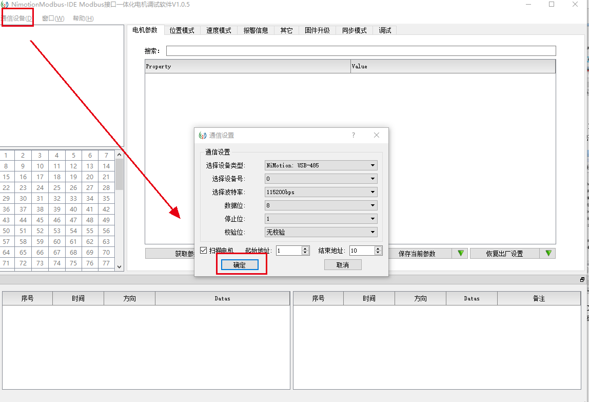This screenshot has width=589, height=402.
Task: Float the bottom log panel via undock icon
Action: [x=582, y=280]
